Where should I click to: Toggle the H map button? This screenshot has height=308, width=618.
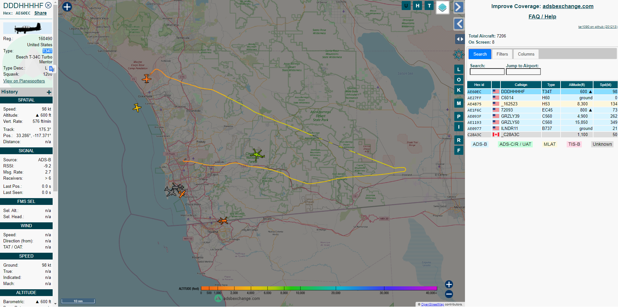click(x=417, y=5)
